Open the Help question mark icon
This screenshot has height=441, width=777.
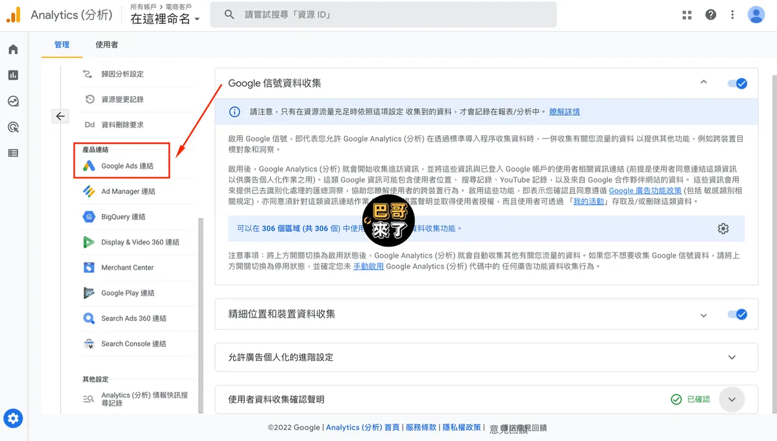point(711,15)
